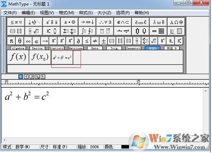Insert the plus-minus sign from small bar

(103, 41)
